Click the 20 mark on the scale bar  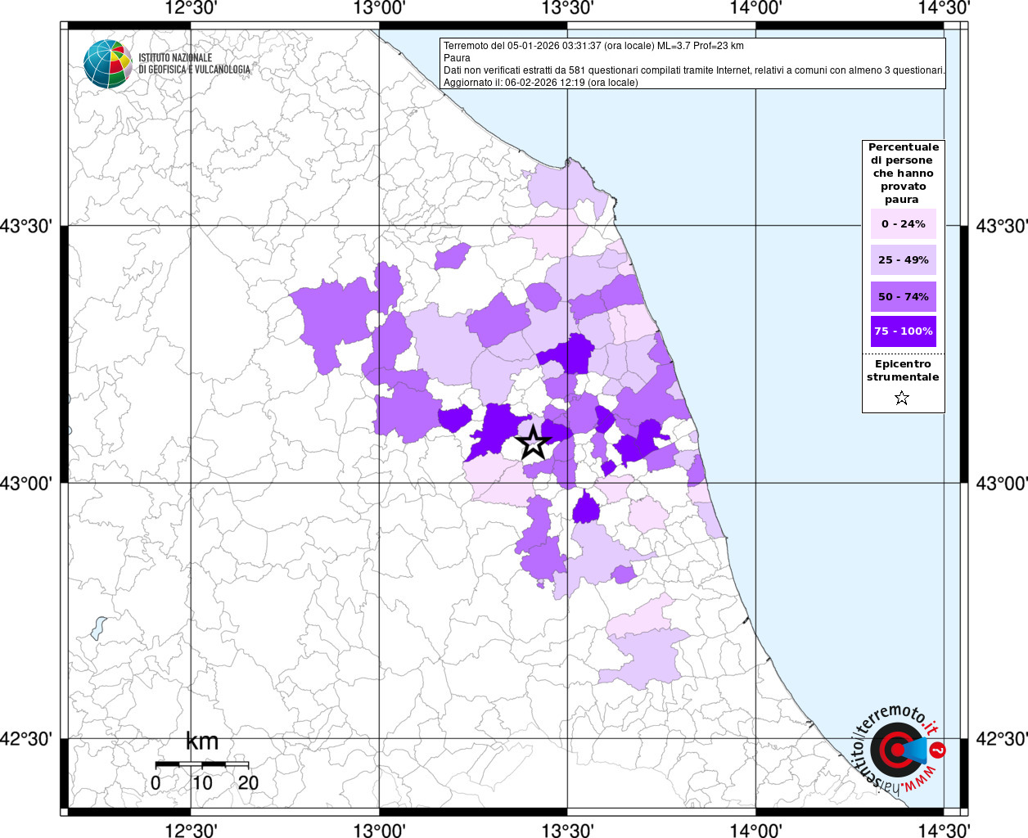coord(248,783)
